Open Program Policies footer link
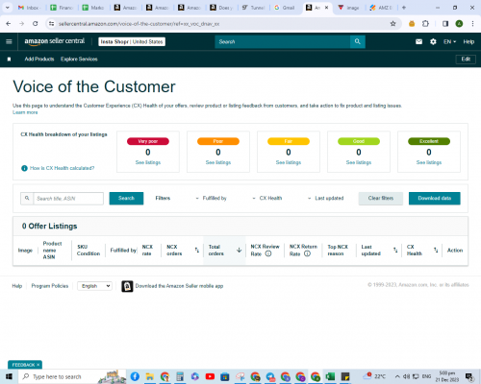This screenshot has height=384, width=481. pyautogui.click(x=50, y=286)
